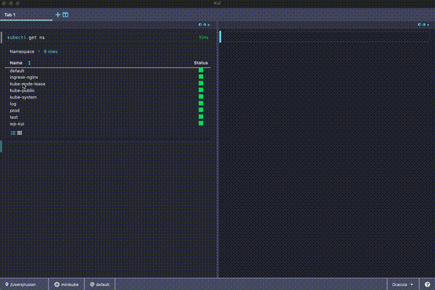The height and width of the screenshot is (290, 435).
Task: Click the Namespace breadcrumb label
Action: 22,52
